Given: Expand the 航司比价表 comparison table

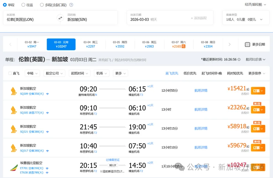Looking at the screenshot, I should [256, 59].
